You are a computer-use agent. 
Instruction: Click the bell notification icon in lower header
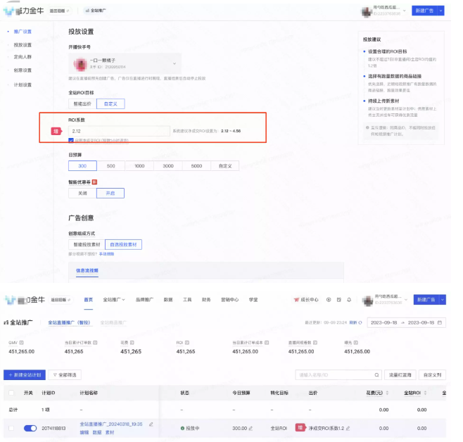pyautogui.click(x=350, y=299)
